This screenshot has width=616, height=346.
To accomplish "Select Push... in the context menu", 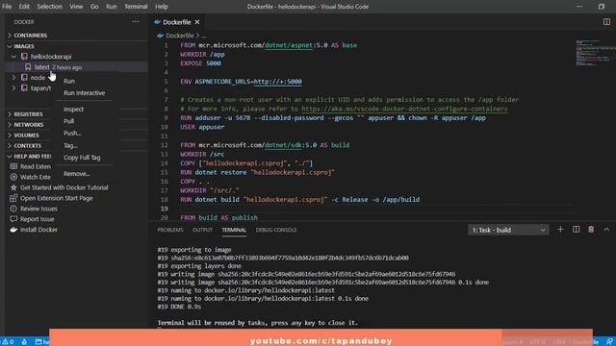I will [x=72, y=134].
